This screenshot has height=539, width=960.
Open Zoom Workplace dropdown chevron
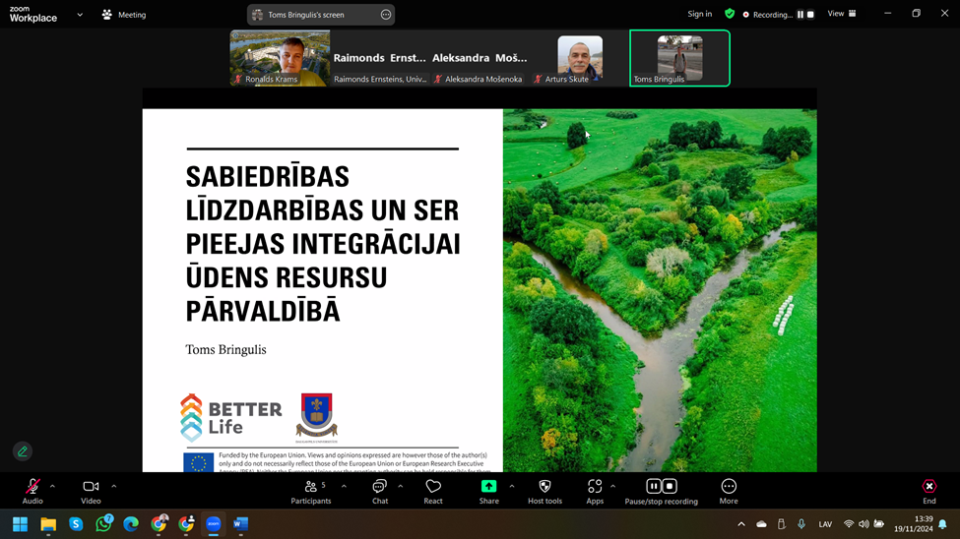(x=80, y=15)
